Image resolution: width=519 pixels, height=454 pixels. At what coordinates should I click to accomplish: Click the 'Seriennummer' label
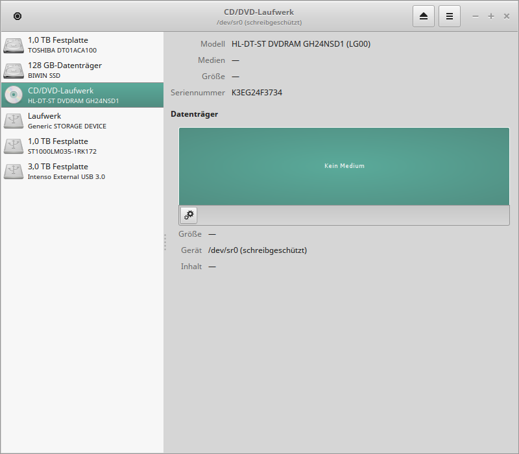198,93
